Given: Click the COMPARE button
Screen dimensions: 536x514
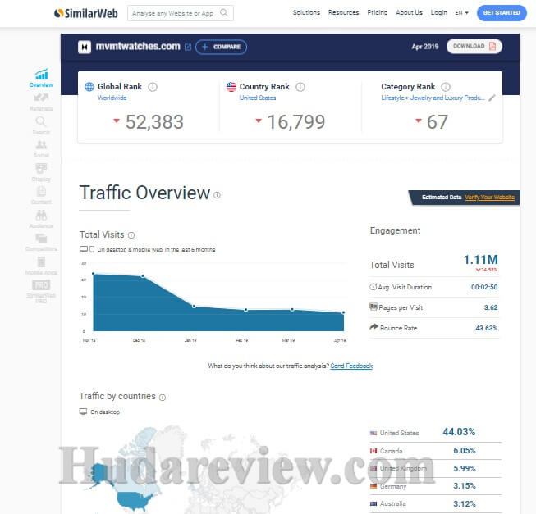Looking at the screenshot, I should tap(221, 47).
